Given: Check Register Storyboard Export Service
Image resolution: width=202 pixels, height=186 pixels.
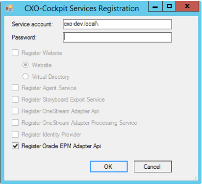Looking at the screenshot, I should coord(15,99).
